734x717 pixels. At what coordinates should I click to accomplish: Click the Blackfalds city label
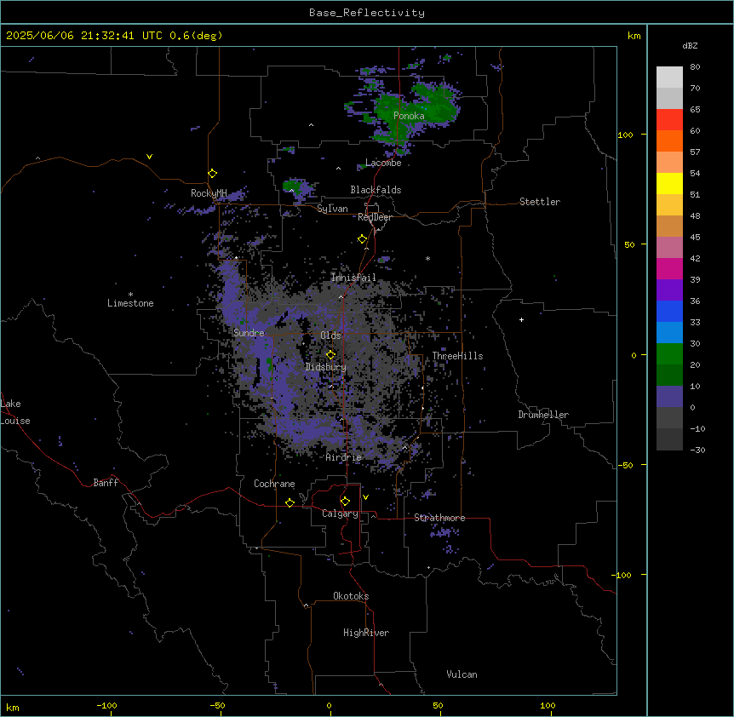tap(376, 190)
